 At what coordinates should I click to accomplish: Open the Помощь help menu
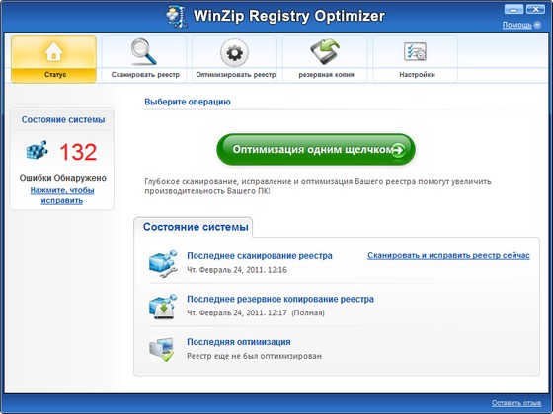517,25
